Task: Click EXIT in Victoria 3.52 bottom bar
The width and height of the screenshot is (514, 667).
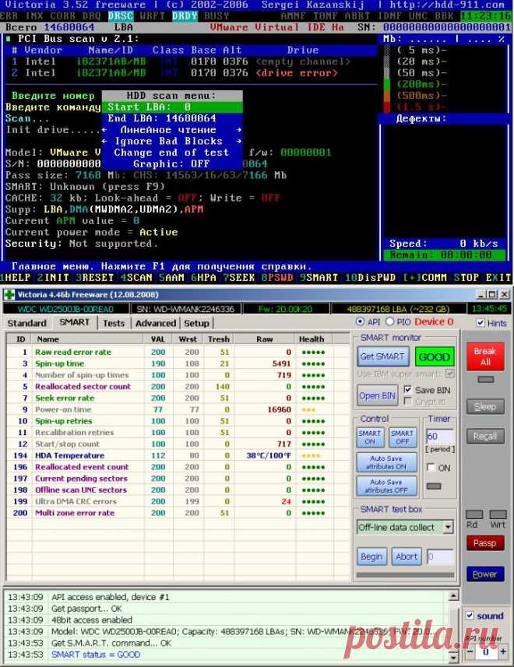Action: pos(498,278)
